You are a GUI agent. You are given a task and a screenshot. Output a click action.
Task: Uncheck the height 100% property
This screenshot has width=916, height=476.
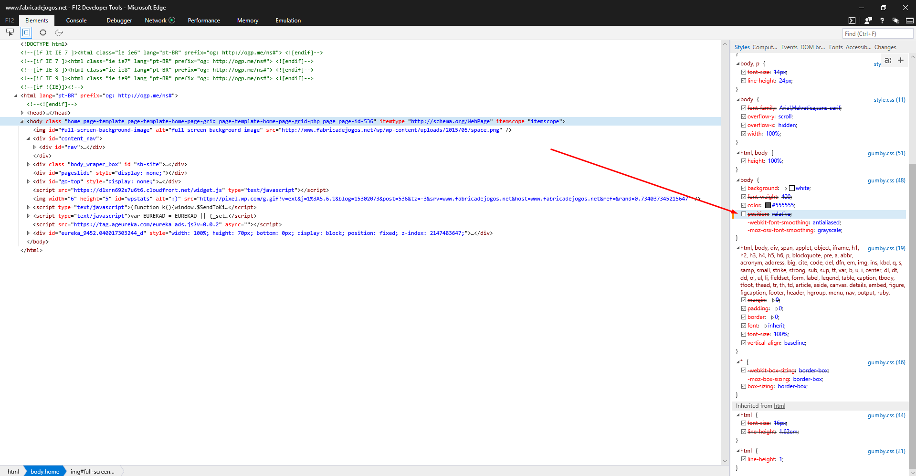pyautogui.click(x=744, y=161)
